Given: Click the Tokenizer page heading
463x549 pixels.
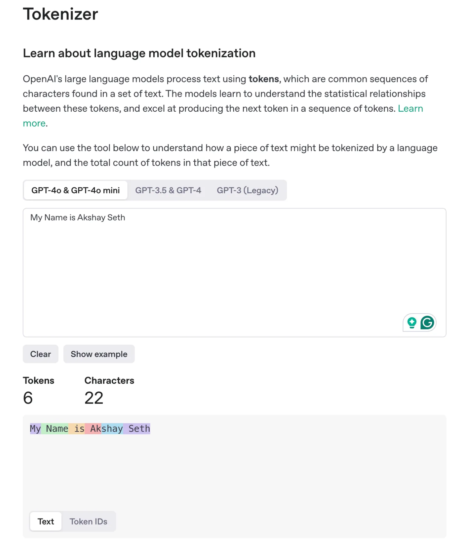Looking at the screenshot, I should 61,14.
